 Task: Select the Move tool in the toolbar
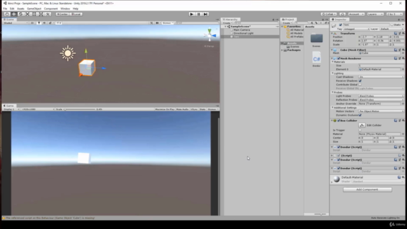[x=14, y=14]
